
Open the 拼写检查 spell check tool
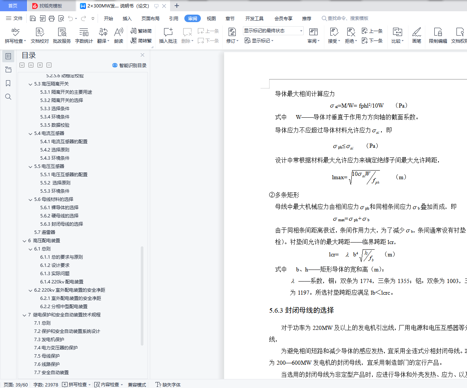click(15, 36)
